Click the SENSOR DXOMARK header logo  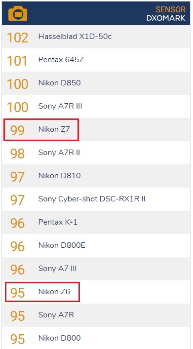166,14
